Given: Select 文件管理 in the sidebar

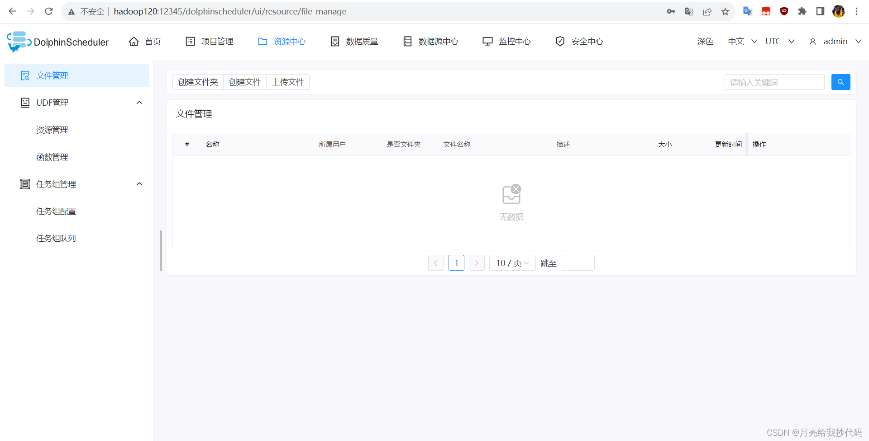Looking at the screenshot, I should tap(77, 75).
